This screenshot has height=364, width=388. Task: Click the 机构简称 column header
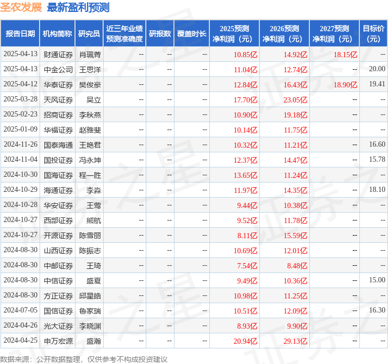[57, 34]
